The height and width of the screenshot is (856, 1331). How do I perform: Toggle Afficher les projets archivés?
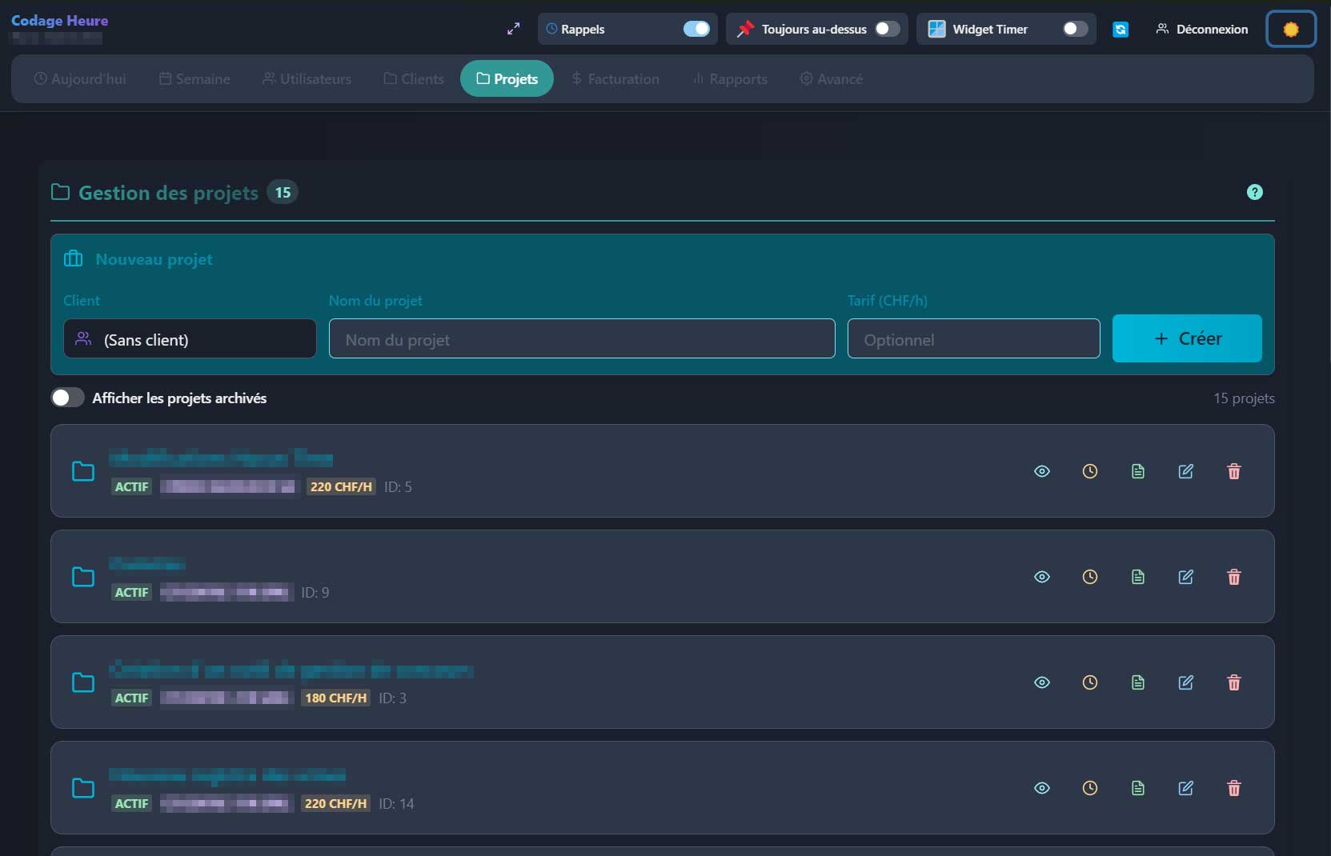click(68, 398)
